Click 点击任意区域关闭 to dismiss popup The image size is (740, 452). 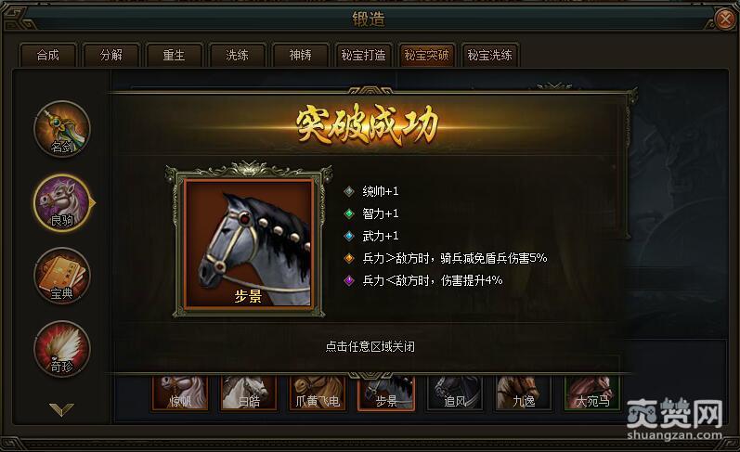click(x=370, y=347)
